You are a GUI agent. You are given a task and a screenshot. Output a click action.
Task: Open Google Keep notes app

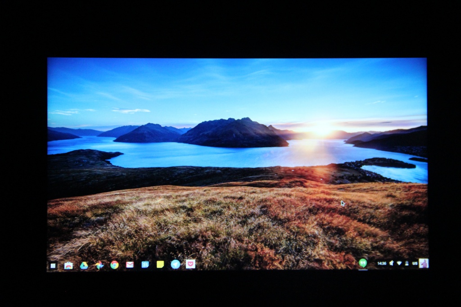point(160,265)
